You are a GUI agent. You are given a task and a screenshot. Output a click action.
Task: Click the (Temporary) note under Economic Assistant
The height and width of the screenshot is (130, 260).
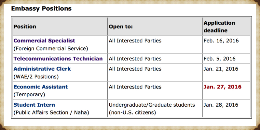tap(29, 95)
